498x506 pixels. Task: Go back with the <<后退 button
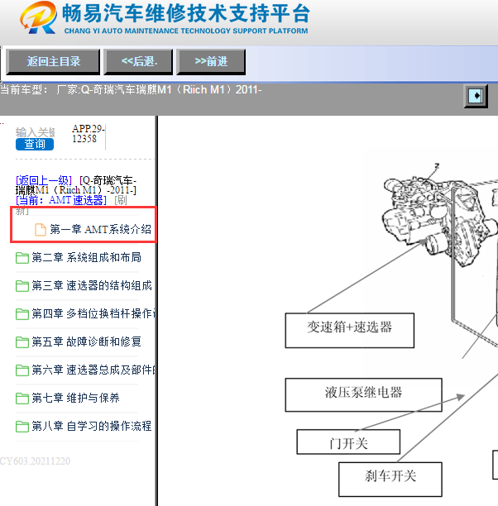point(138,62)
